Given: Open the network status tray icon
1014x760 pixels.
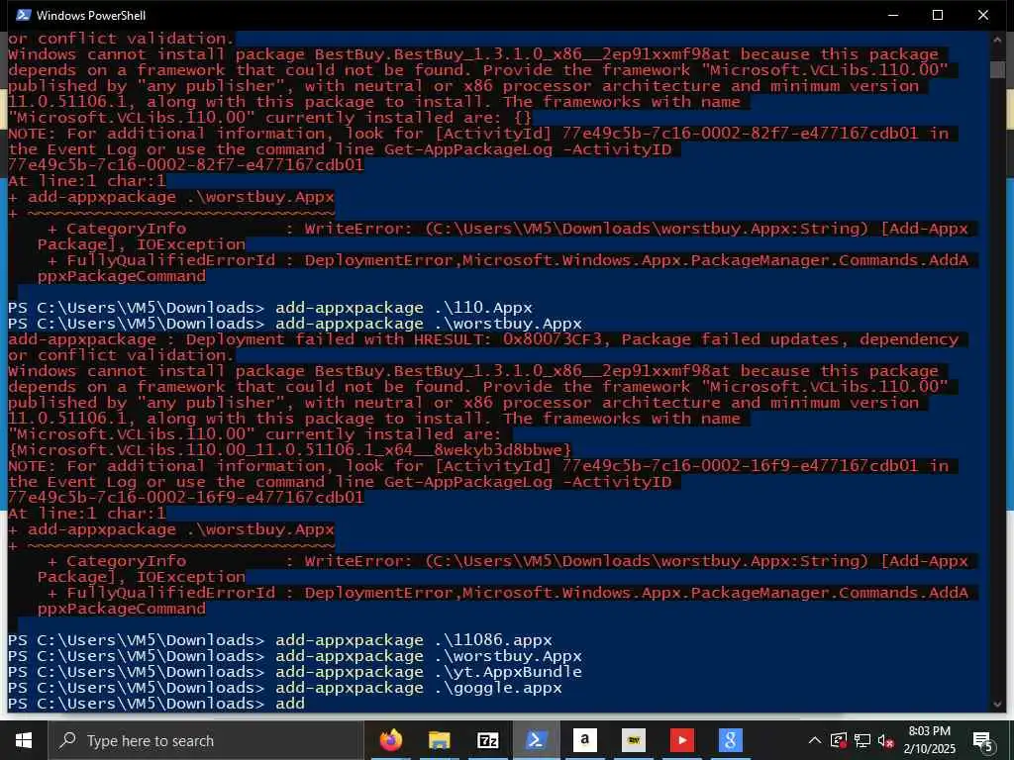Looking at the screenshot, I should click(862, 740).
